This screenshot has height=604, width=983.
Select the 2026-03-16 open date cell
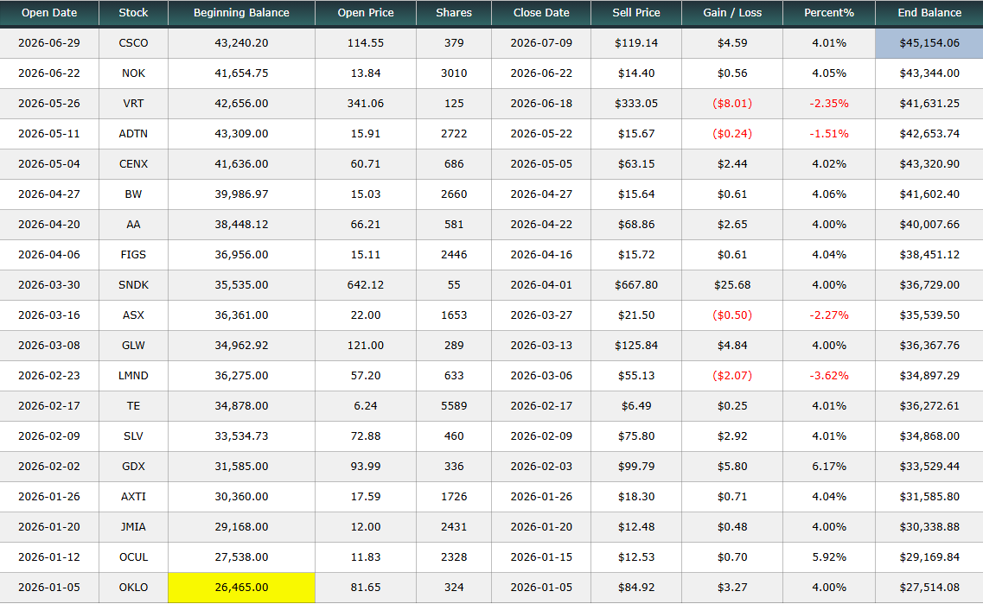(x=49, y=315)
